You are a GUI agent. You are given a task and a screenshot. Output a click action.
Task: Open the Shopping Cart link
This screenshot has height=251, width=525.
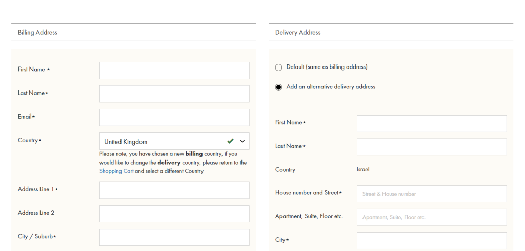116,171
